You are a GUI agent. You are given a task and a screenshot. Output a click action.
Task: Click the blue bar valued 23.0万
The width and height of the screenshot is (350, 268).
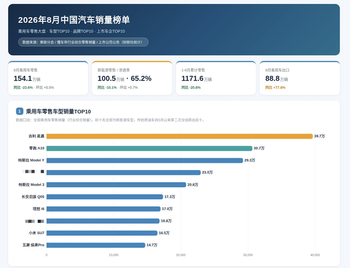click(124, 172)
